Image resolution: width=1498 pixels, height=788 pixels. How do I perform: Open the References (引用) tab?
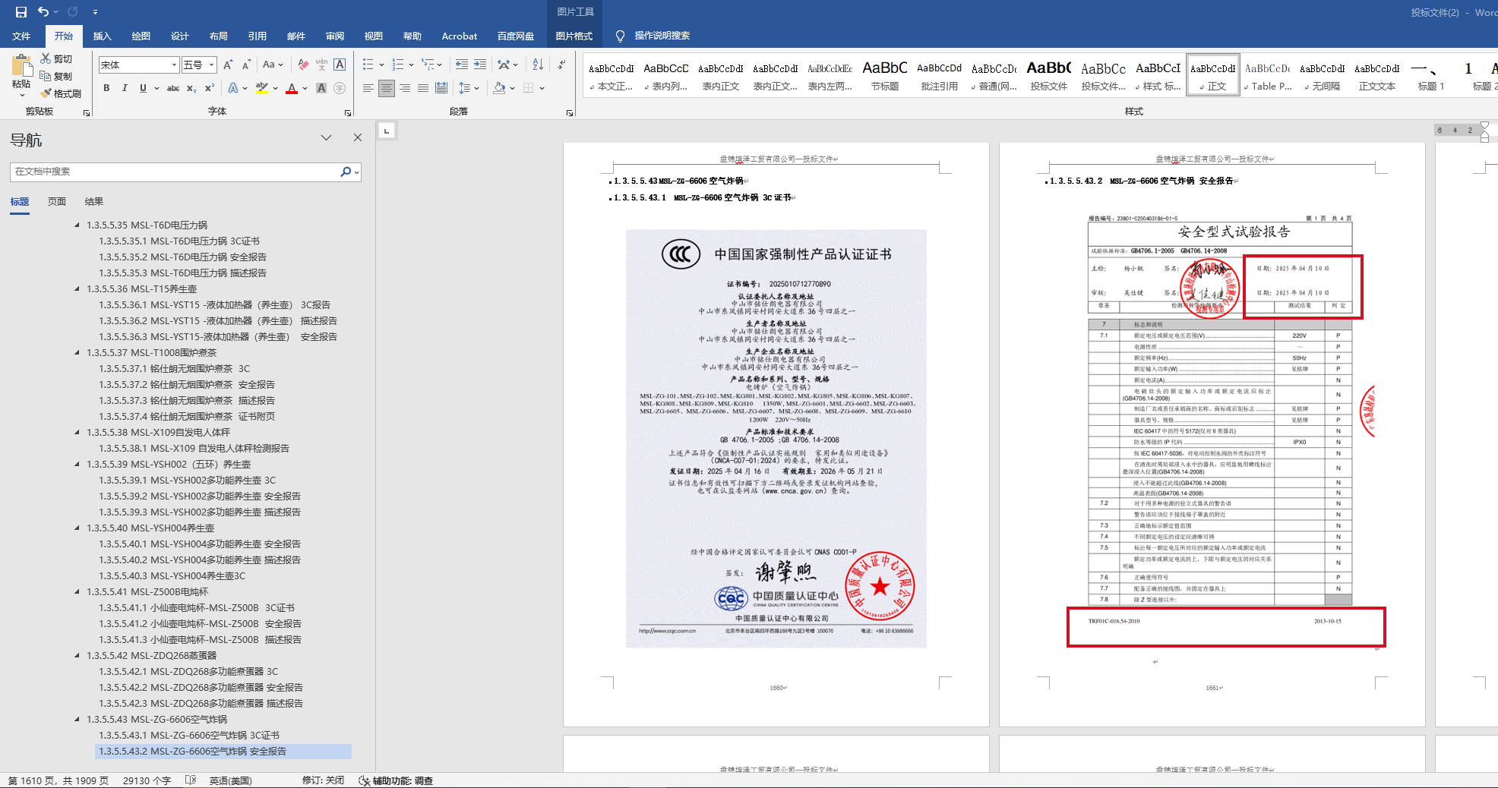[258, 36]
